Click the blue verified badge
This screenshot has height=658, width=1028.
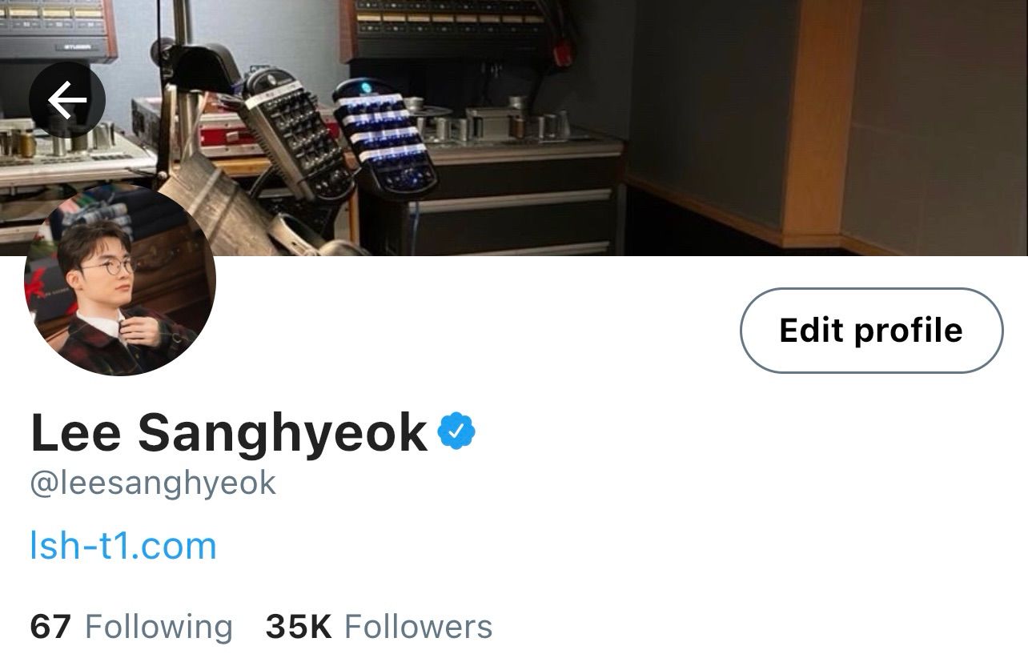[x=456, y=431]
